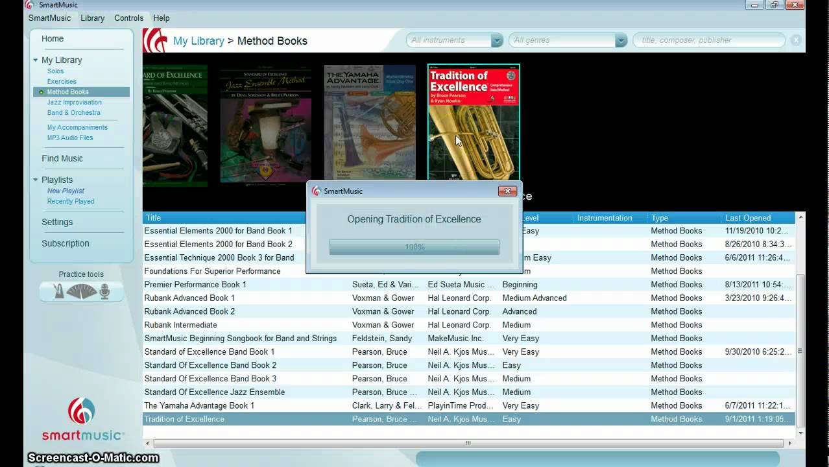
Task: Click the right arrow of the horizontal scrollbar
Action: [789, 444]
